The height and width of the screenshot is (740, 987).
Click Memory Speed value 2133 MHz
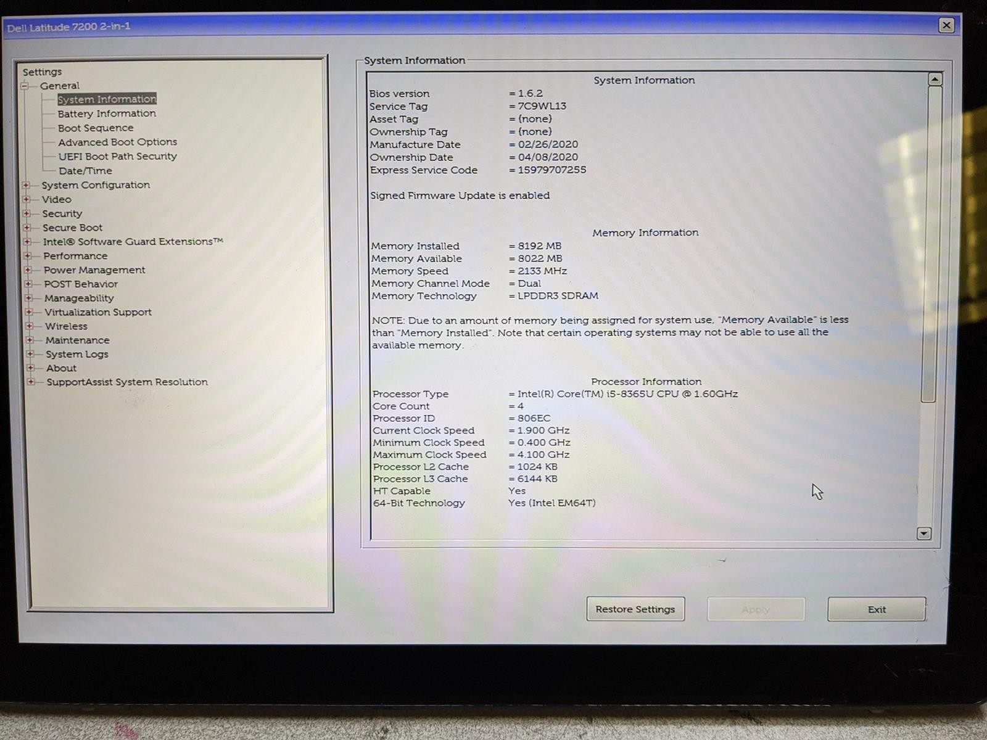(542, 271)
